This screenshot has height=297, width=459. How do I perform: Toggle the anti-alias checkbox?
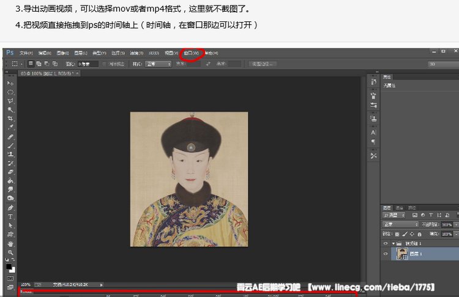104,64
